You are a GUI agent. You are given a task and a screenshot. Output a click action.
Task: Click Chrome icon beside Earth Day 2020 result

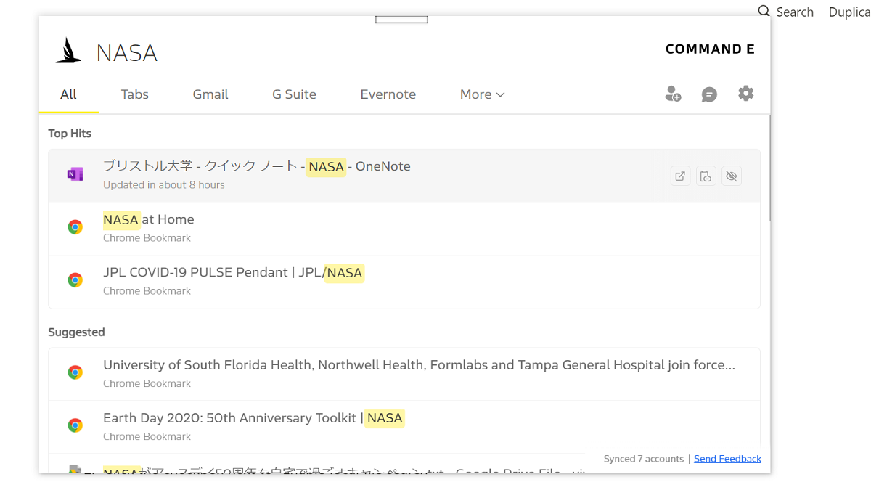tap(75, 425)
